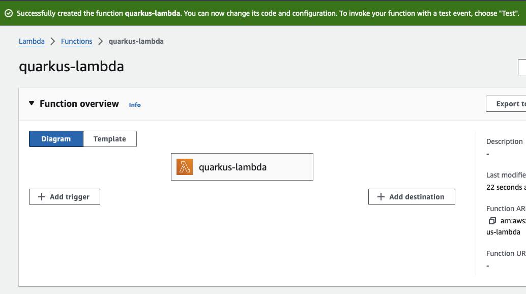Image resolution: width=526 pixels, height=294 pixels.
Task: Switch to the Template tab
Action: click(x=109, y=138)
